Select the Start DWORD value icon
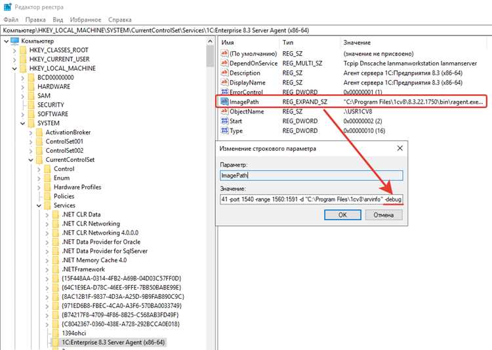This screenshot has height=350, width=492. click(224, 121)
